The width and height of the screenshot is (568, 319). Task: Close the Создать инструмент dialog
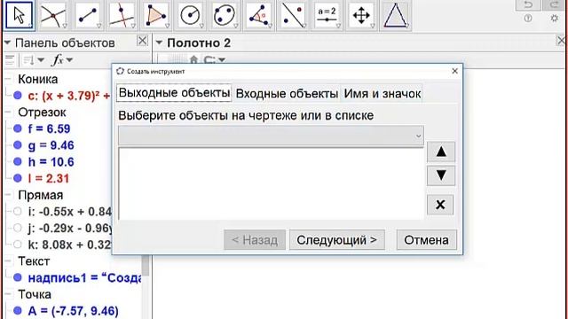click(x=455, y=71)
